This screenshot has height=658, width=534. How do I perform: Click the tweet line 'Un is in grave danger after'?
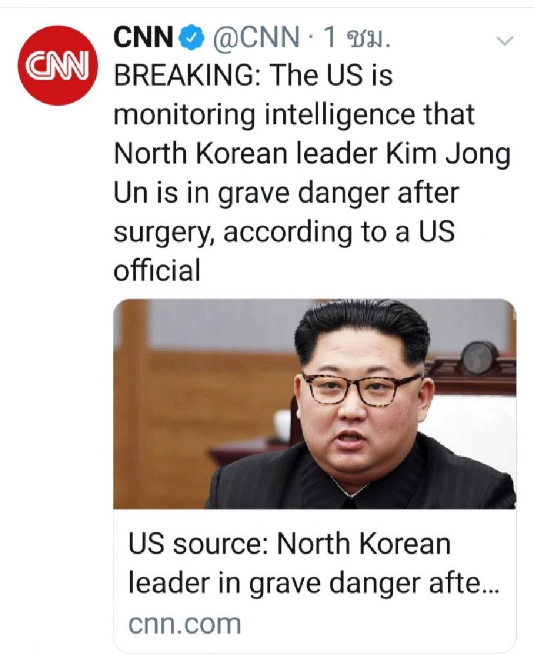[x=286, y=194]
